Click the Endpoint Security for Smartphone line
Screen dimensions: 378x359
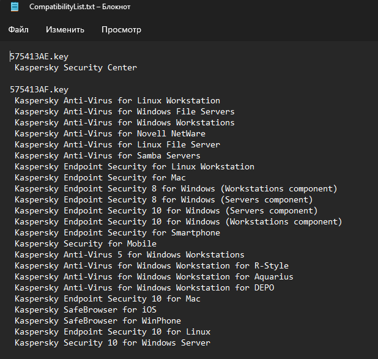point(117,232)
